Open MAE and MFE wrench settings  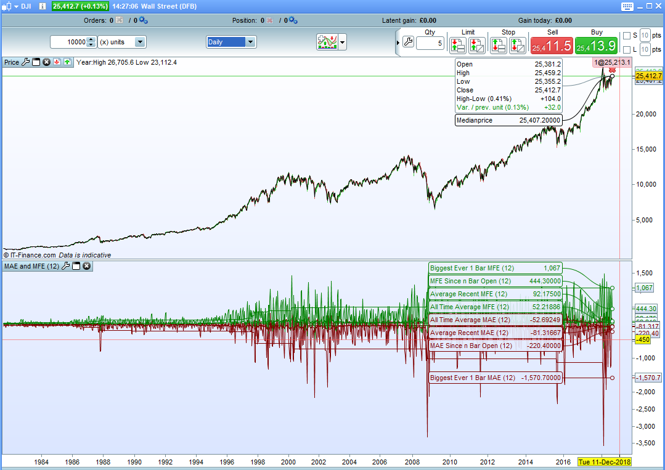[66, 266]
